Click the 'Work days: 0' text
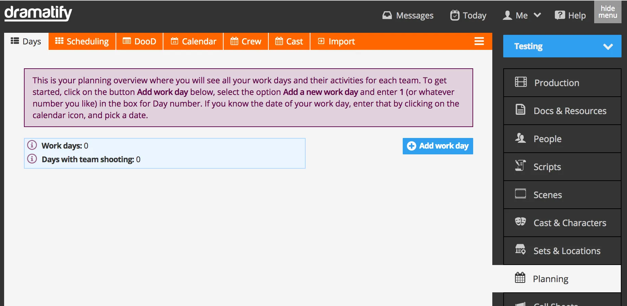 (65, 146)
